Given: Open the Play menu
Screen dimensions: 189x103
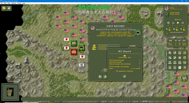Looking at the screenshot, I should coord(5,3).
